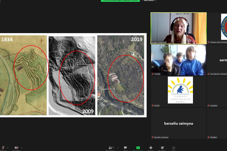Open the Reactions menu
227x151 pixels.
[x=162, y=148]
